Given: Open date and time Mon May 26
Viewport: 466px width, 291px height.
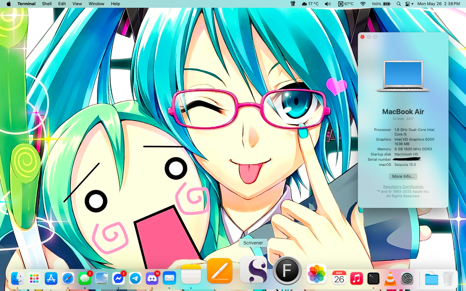Looking at the screenshot, I should tap(438, 4).
